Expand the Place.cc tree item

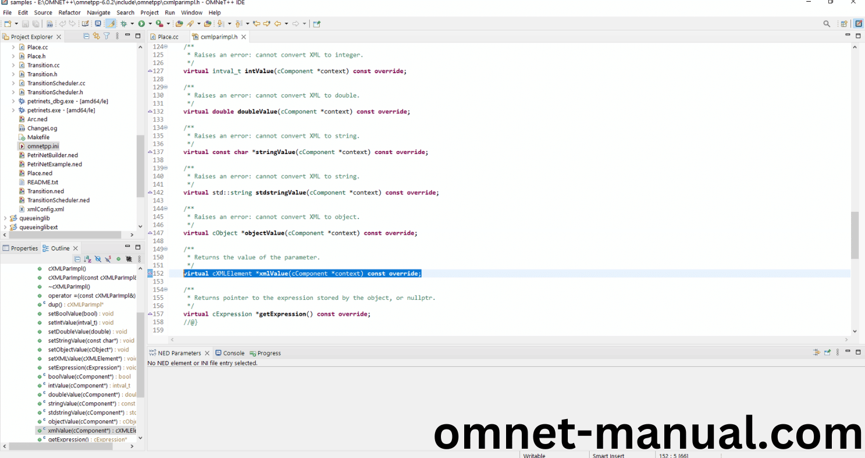pos(13,47)
